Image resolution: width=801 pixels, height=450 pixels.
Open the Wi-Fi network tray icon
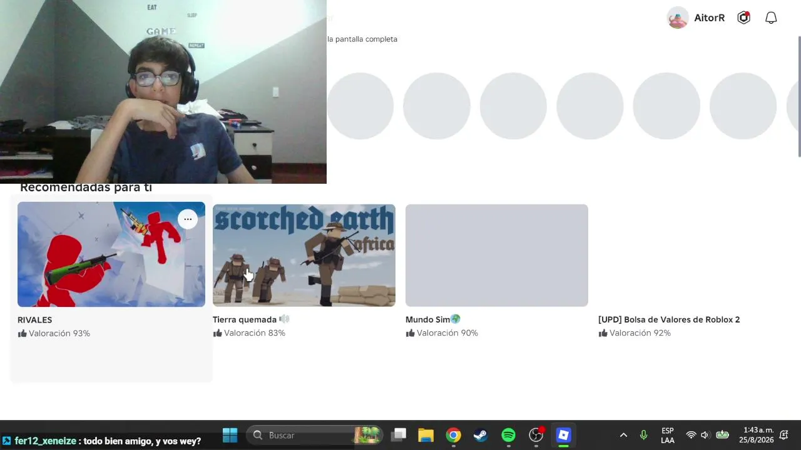coord(691,435)
